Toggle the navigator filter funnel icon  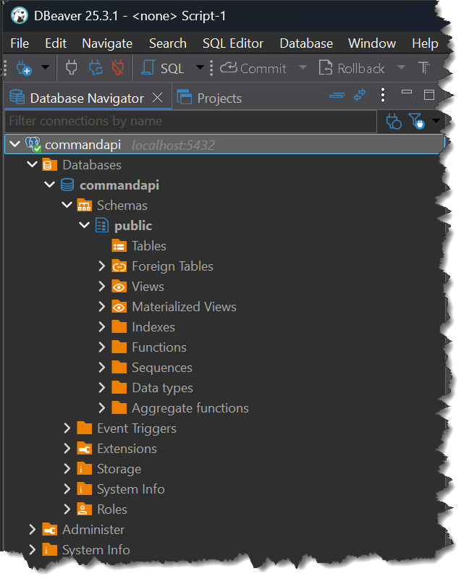coord(415,121)
